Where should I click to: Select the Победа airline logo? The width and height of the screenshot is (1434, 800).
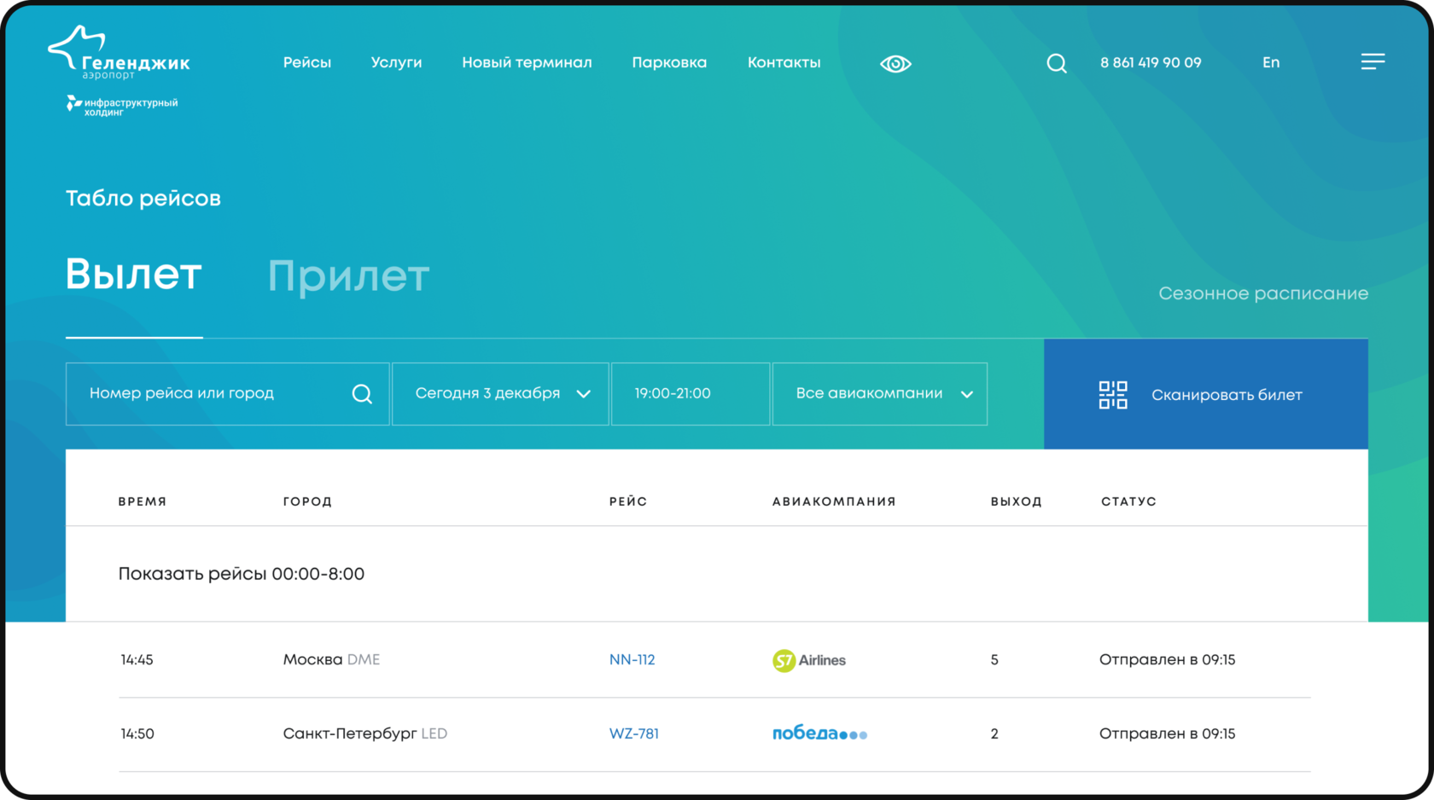818,733
